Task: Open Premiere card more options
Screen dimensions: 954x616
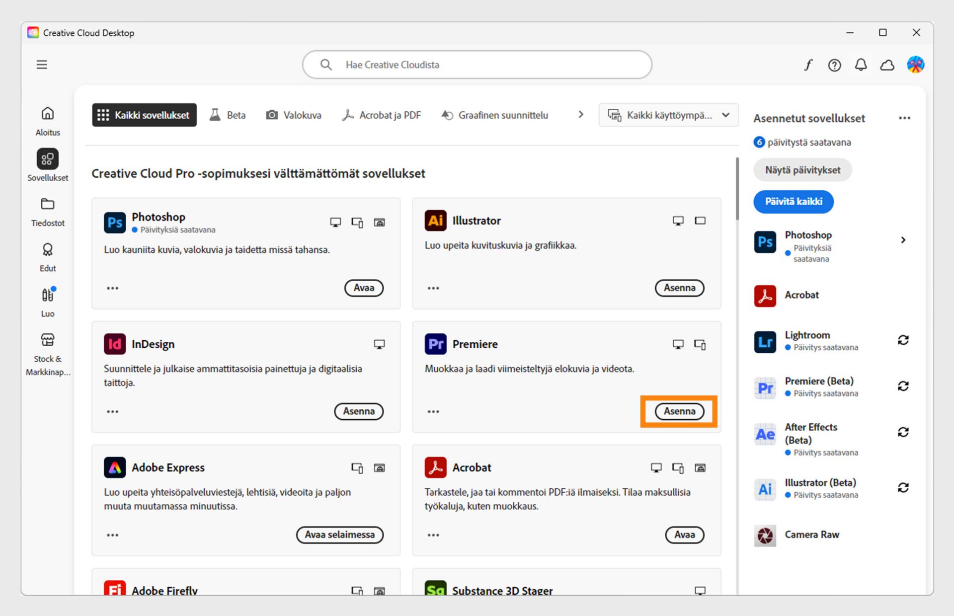Action: (433, 411)
